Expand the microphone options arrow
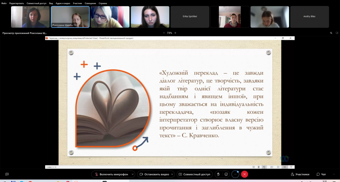 [133, 174]
